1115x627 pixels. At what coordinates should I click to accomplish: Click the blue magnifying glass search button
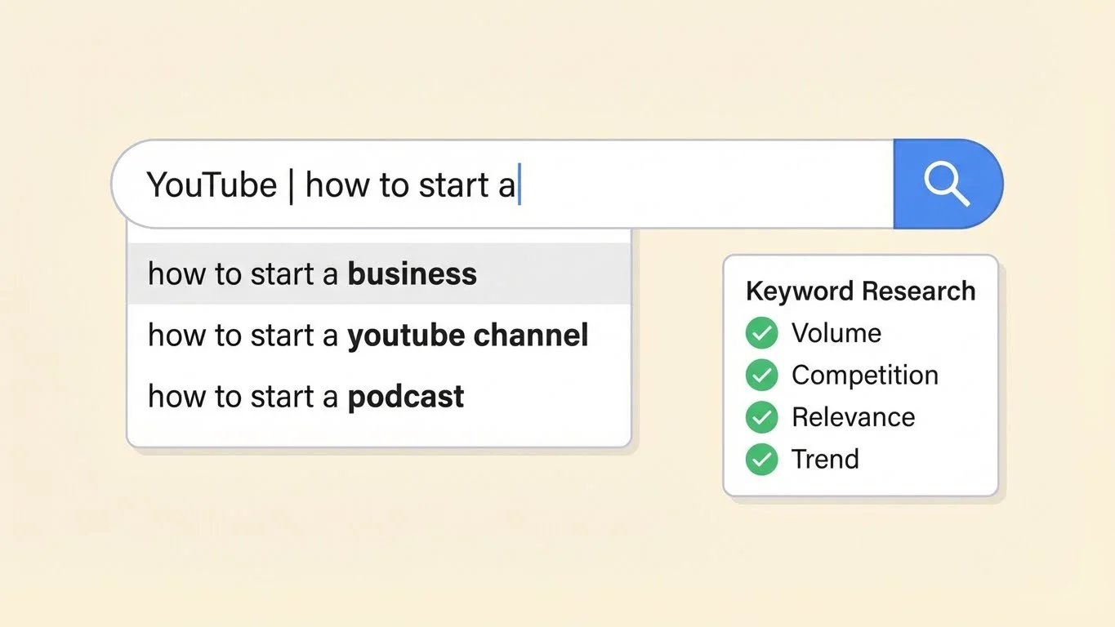click(948, 184)
